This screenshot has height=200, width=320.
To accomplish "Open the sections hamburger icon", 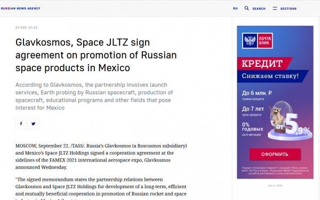I will [275, 8].
